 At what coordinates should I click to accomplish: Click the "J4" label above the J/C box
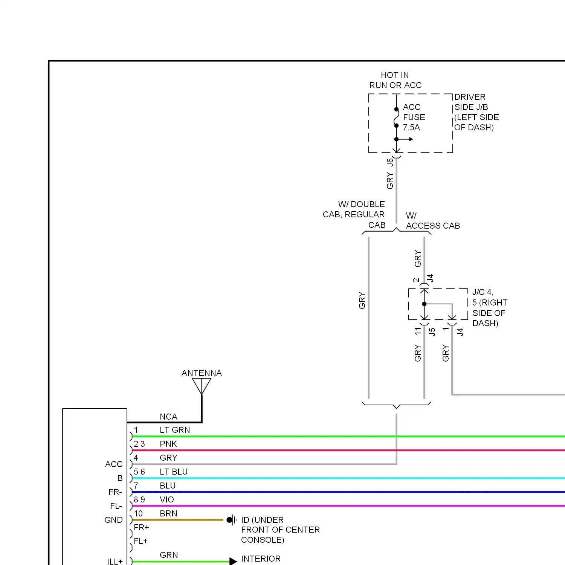coord(430,278)
